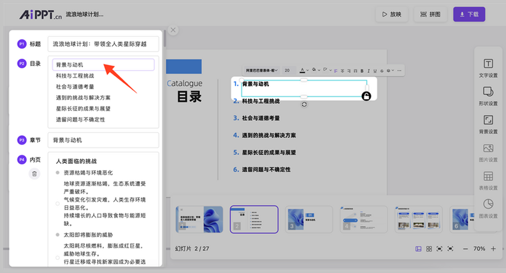Viewport: 506px width, 273px height.
Task: Click the purple 下载 download button
Action: pyautogui.click(x=469, y=14)
